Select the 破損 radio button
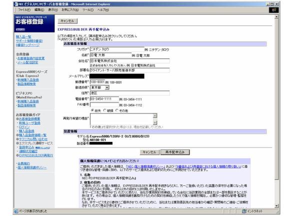Image resolution: width=288 pixels, height=216 pixels. tap(104, 110)
